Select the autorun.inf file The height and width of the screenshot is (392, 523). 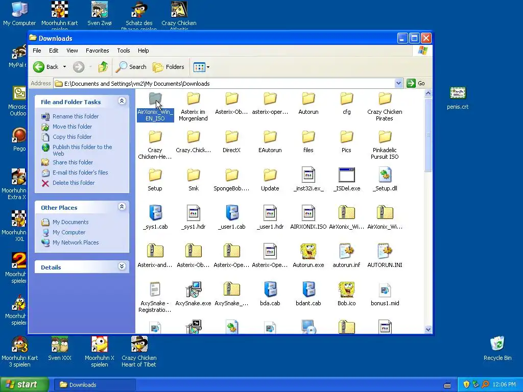[x=347, y=257]
